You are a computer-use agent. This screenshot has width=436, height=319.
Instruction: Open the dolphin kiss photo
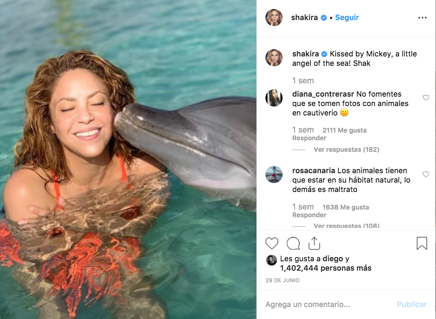pos(128,159)
